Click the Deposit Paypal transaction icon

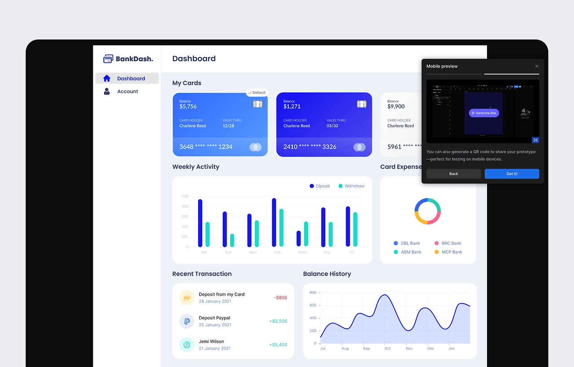click(187, 321)
